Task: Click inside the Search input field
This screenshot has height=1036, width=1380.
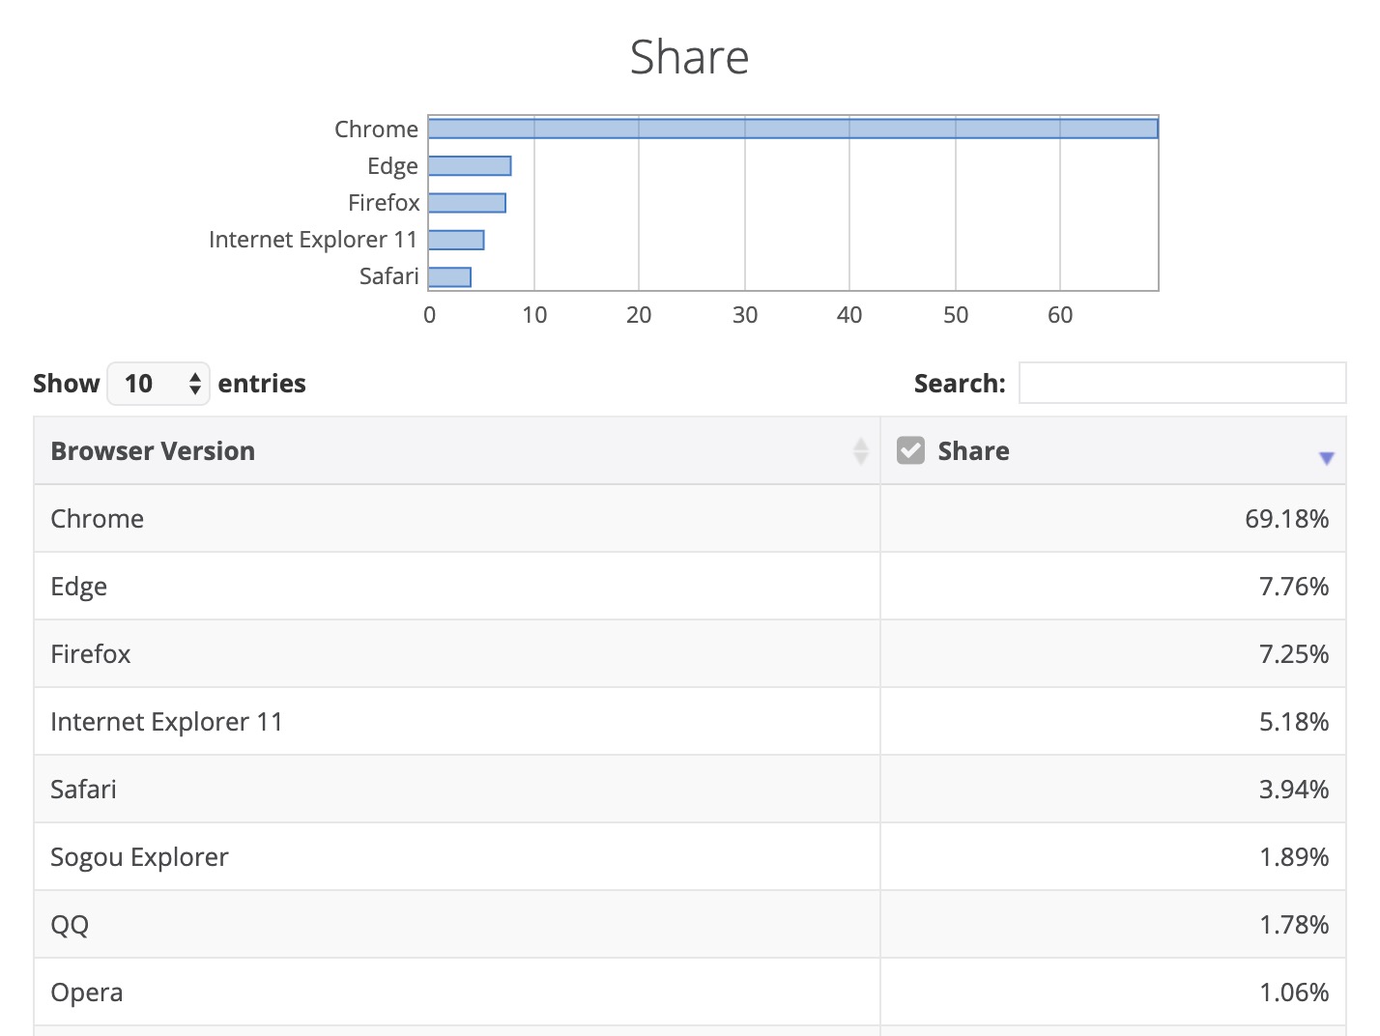Action: [1181, 384]
